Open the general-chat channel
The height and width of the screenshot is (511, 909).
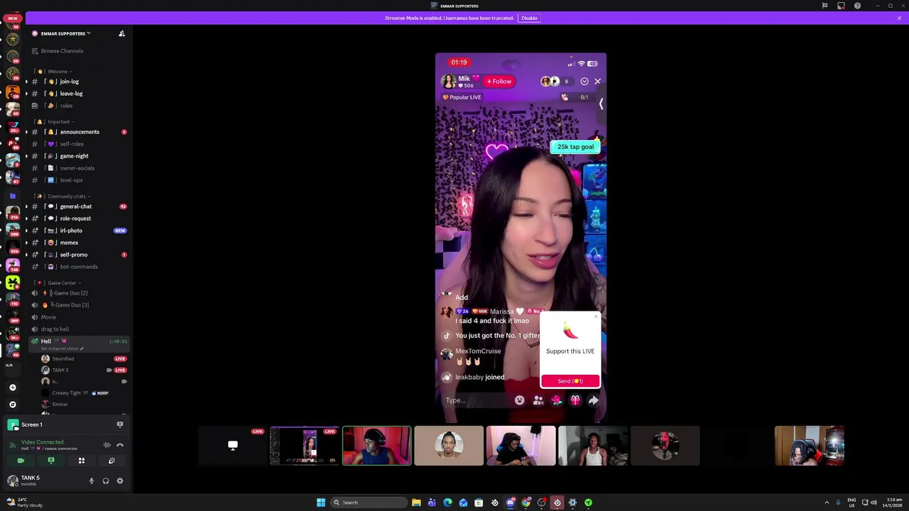78,207
